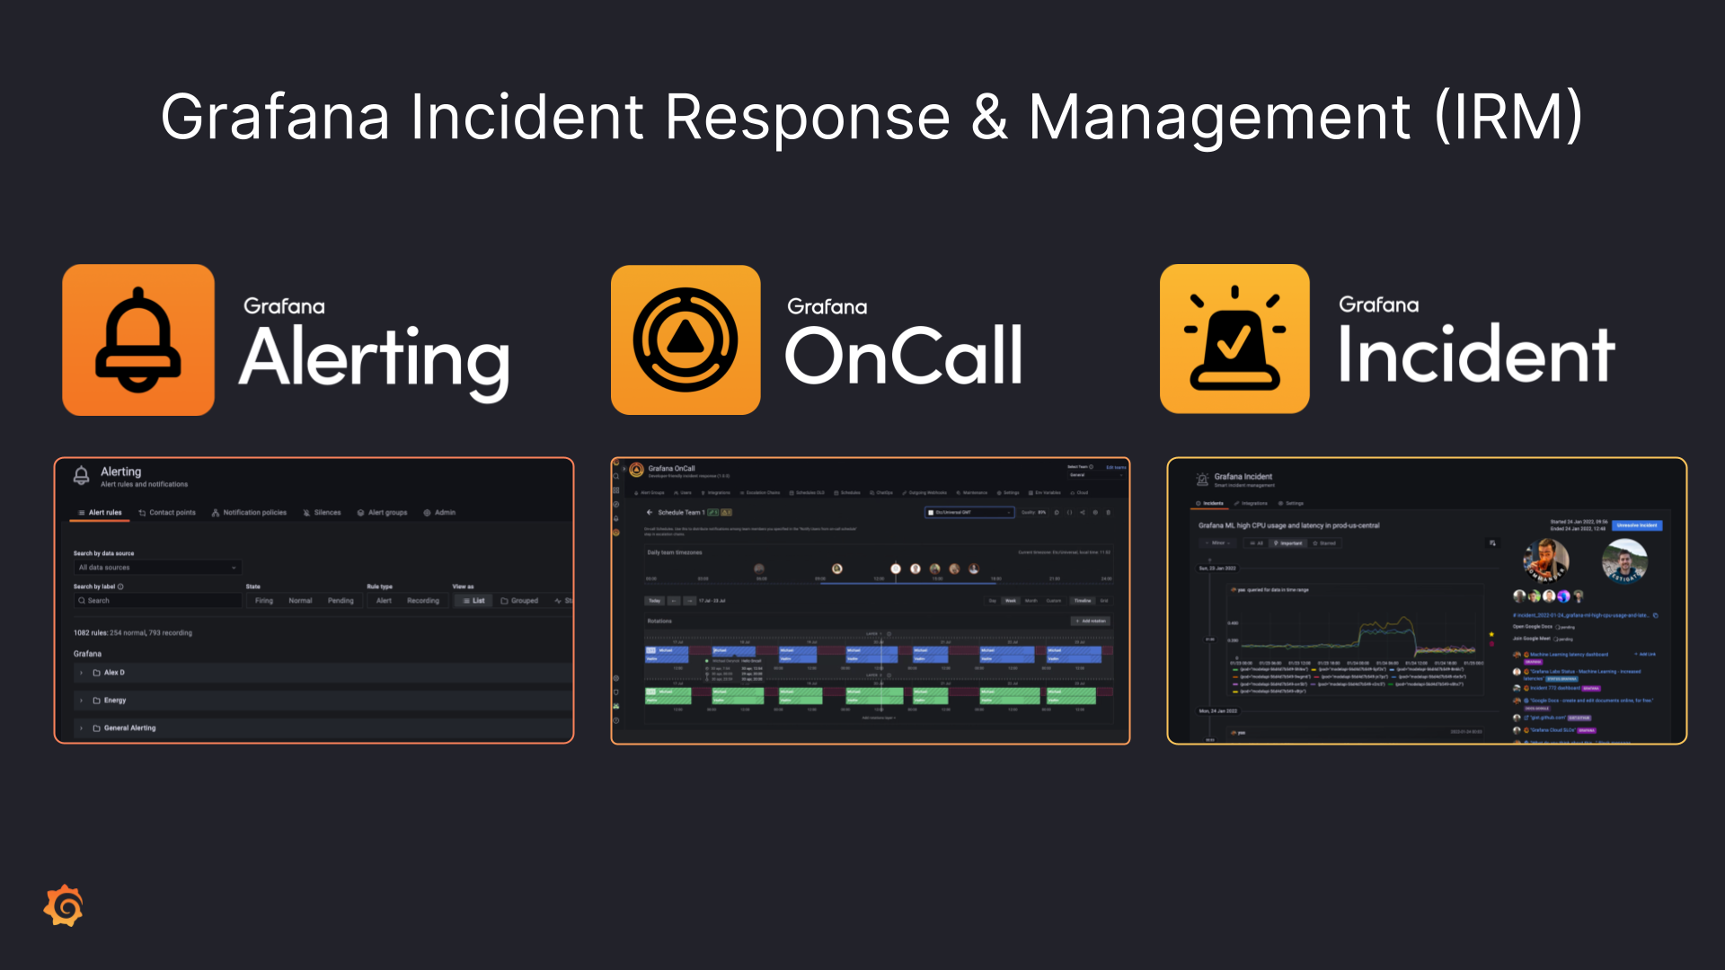
Task: Filter alert state by Firing
Action: tap(264, 601)
